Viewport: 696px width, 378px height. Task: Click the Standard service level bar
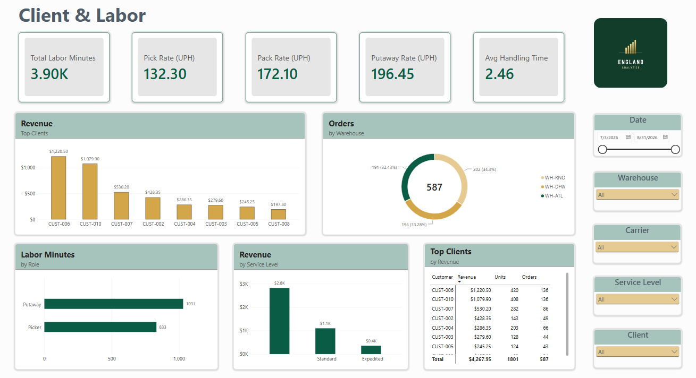tap(325, 341)
